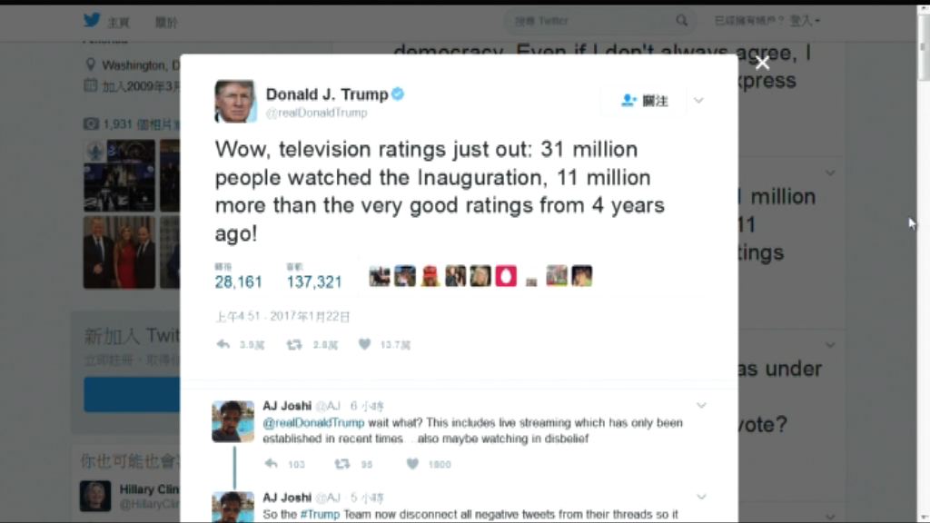Open dropdown chevron on AJ Joshi's second tweet
This screenshot has width=930, height=523.
[701, 497]
